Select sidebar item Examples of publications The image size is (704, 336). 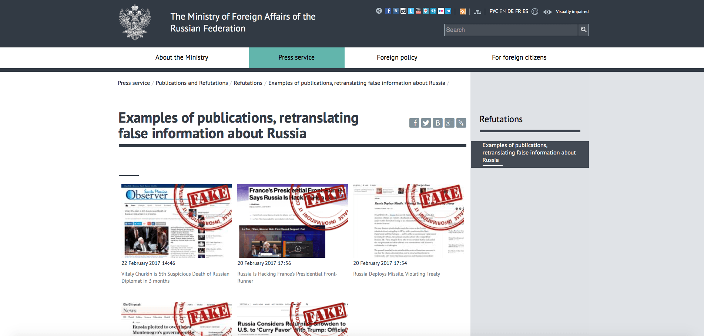[530, 154]
